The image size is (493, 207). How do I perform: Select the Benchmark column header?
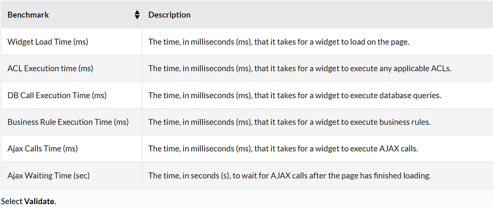[71, 14]
